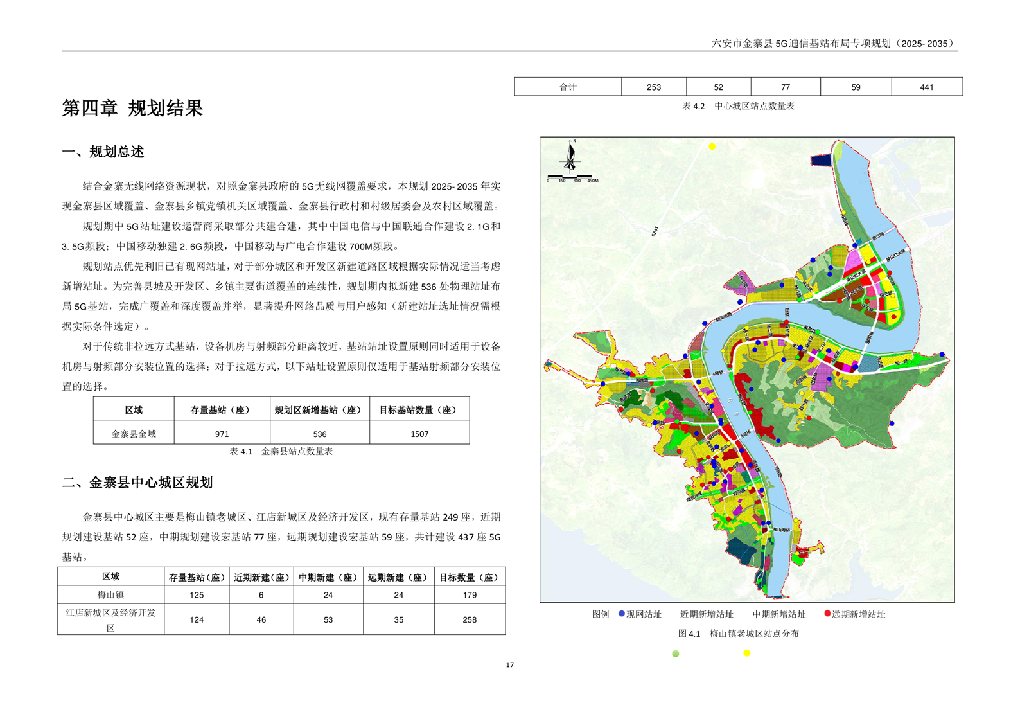Image resolution: width=1020 pixels, height=721 pixels.
Task: Click the table cell showing 53
Action: point(328,619)
